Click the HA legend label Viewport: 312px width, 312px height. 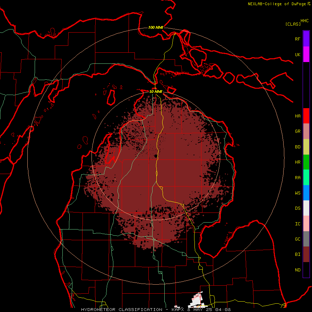point(298,116)
